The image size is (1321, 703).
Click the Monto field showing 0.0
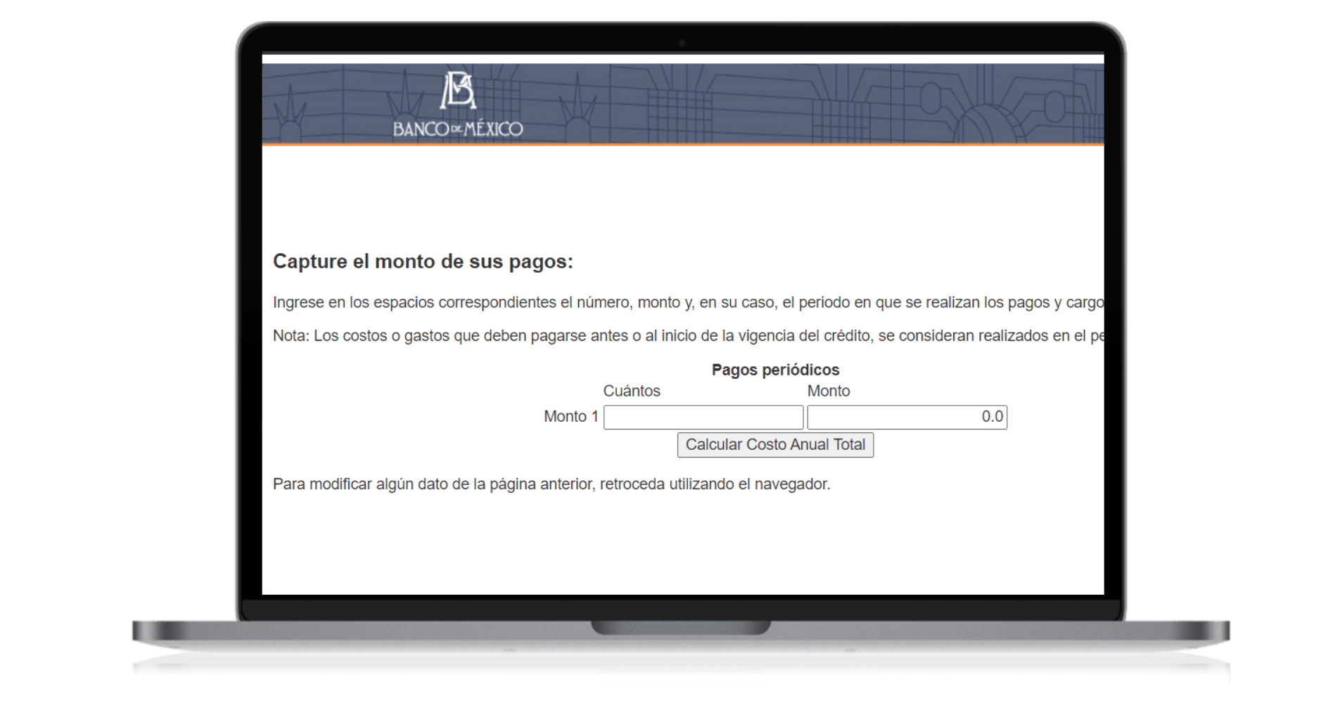[x=907, y=417]
